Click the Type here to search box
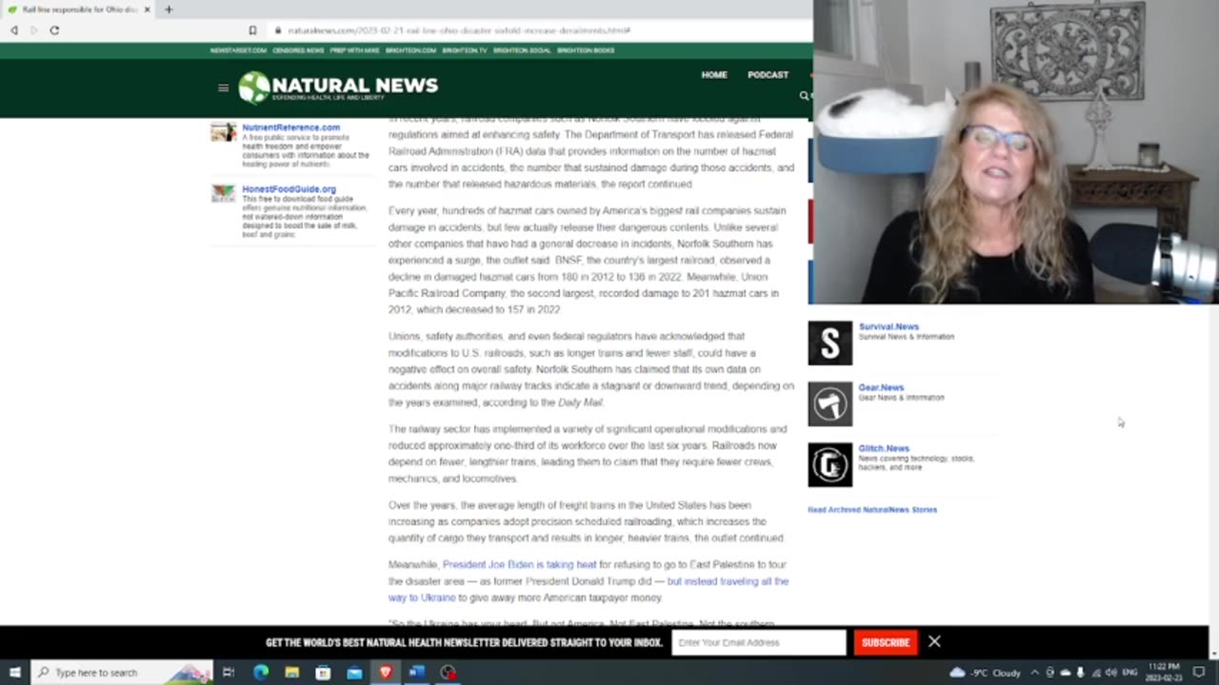Screen dimensions: 1219x685 122,673
